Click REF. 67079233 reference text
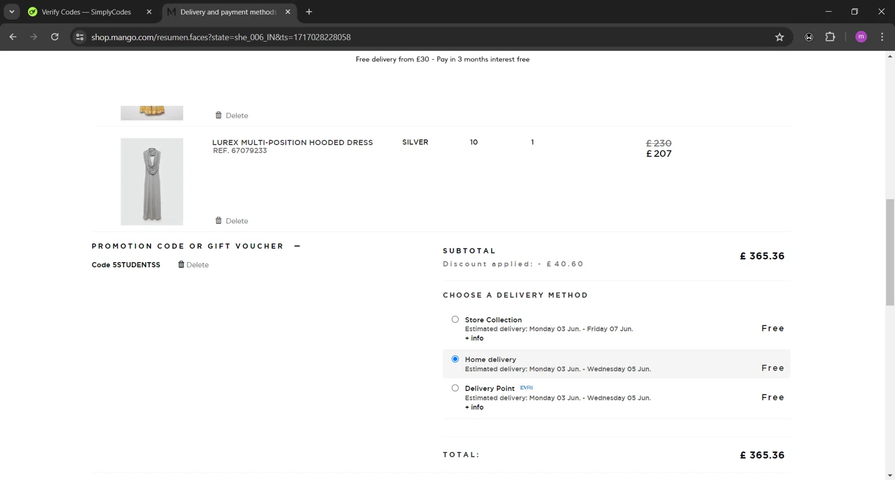 [x=240, y=150]
